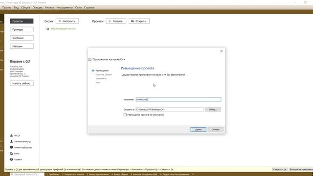The width and height of the screenshot is (313, 176).
Task: Click the Блоги RSS icon
Action: coord(11,154)
